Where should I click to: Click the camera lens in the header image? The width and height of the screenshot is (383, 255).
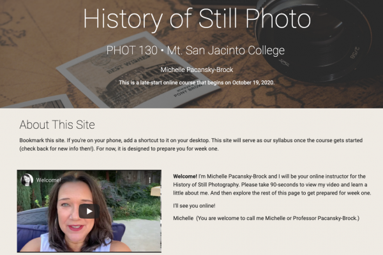(315, 40)
